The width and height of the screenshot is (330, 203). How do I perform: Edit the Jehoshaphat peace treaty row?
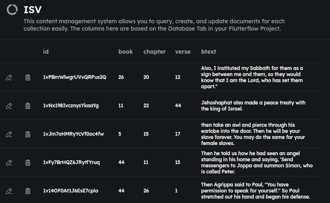click(9, 106)
